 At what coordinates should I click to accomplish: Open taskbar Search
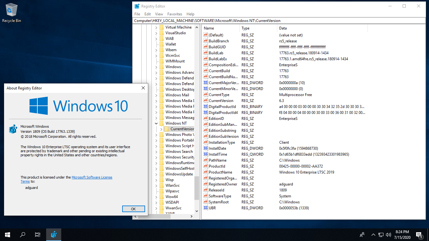23,234
